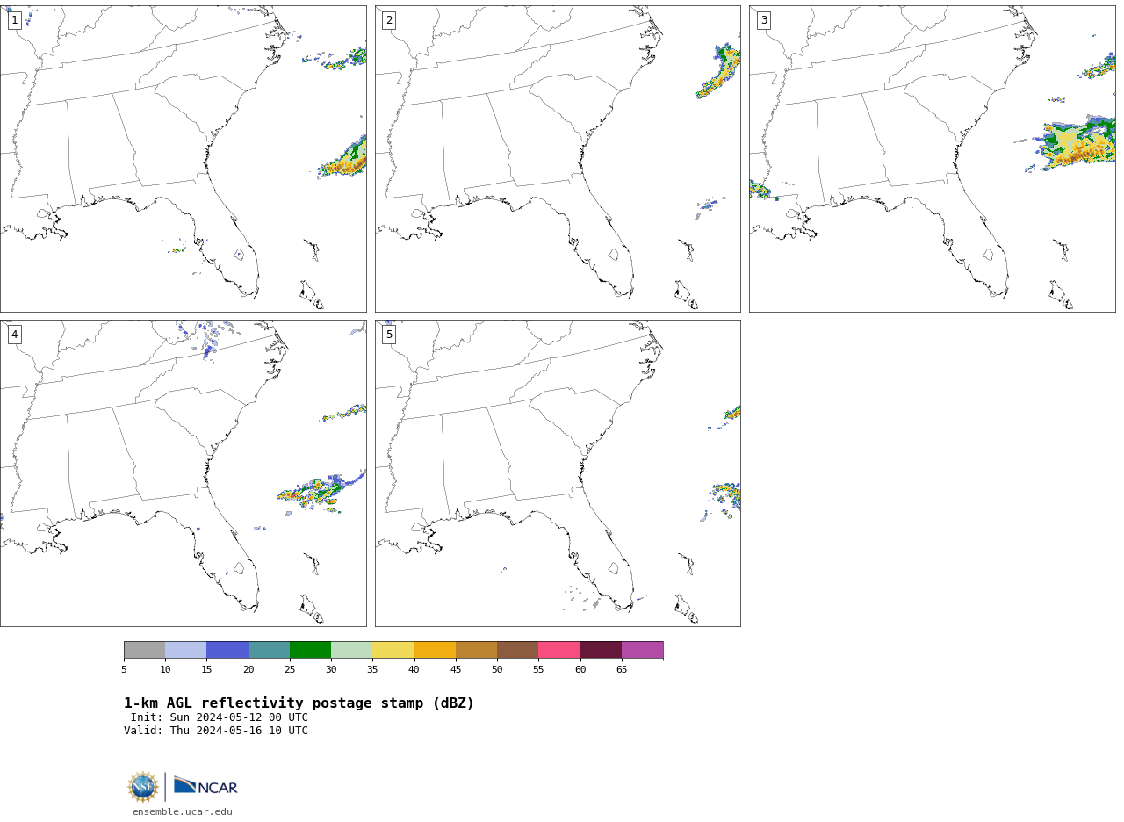Click the teal 20-25 dBZ swatch
The height and width of the screenshot is (822, 1124).
point(269,650)
